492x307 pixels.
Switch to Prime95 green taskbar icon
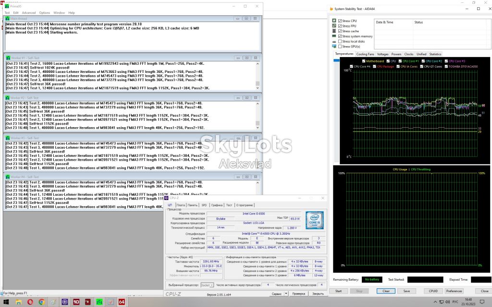[99, 302]
